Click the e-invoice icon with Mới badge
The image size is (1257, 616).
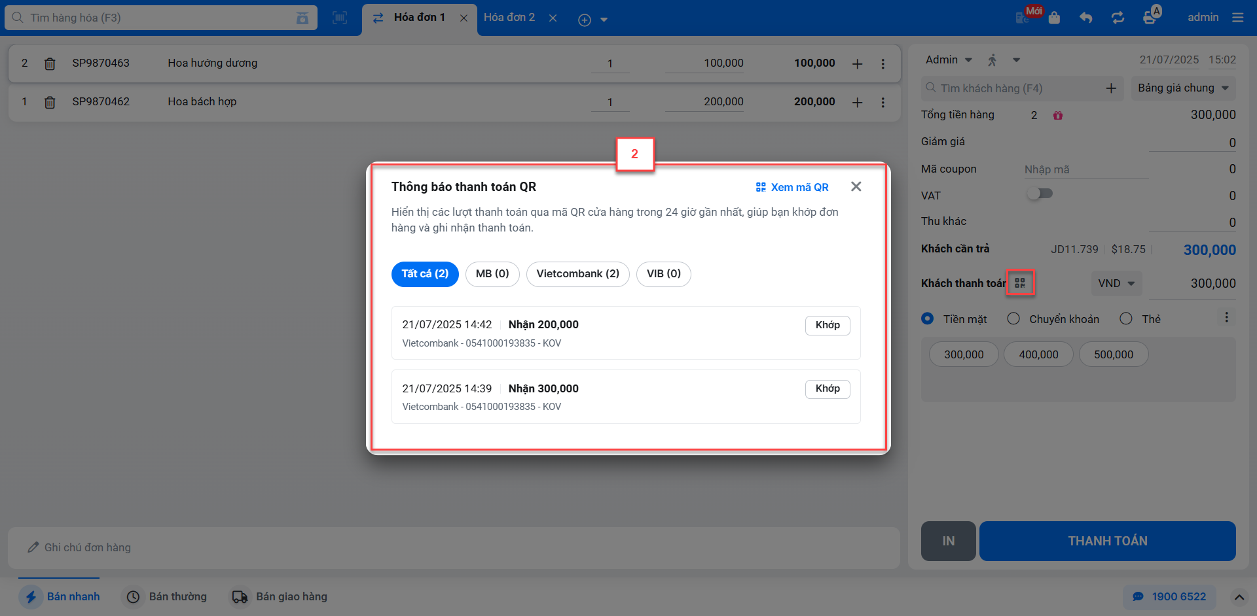(x=1023, y=18)
